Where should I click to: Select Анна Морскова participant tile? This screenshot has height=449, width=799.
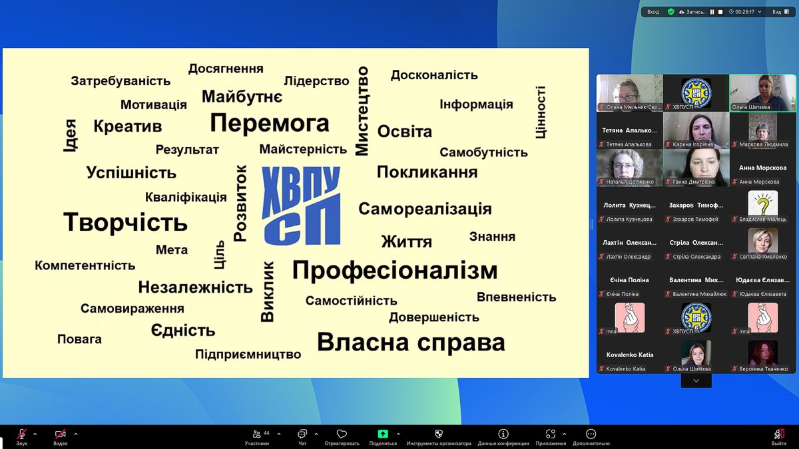[x=762, y=167]
